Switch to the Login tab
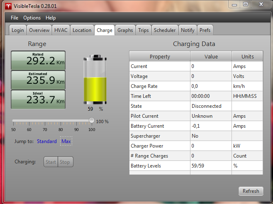The image size is (273, 204). tap(18, 30)
